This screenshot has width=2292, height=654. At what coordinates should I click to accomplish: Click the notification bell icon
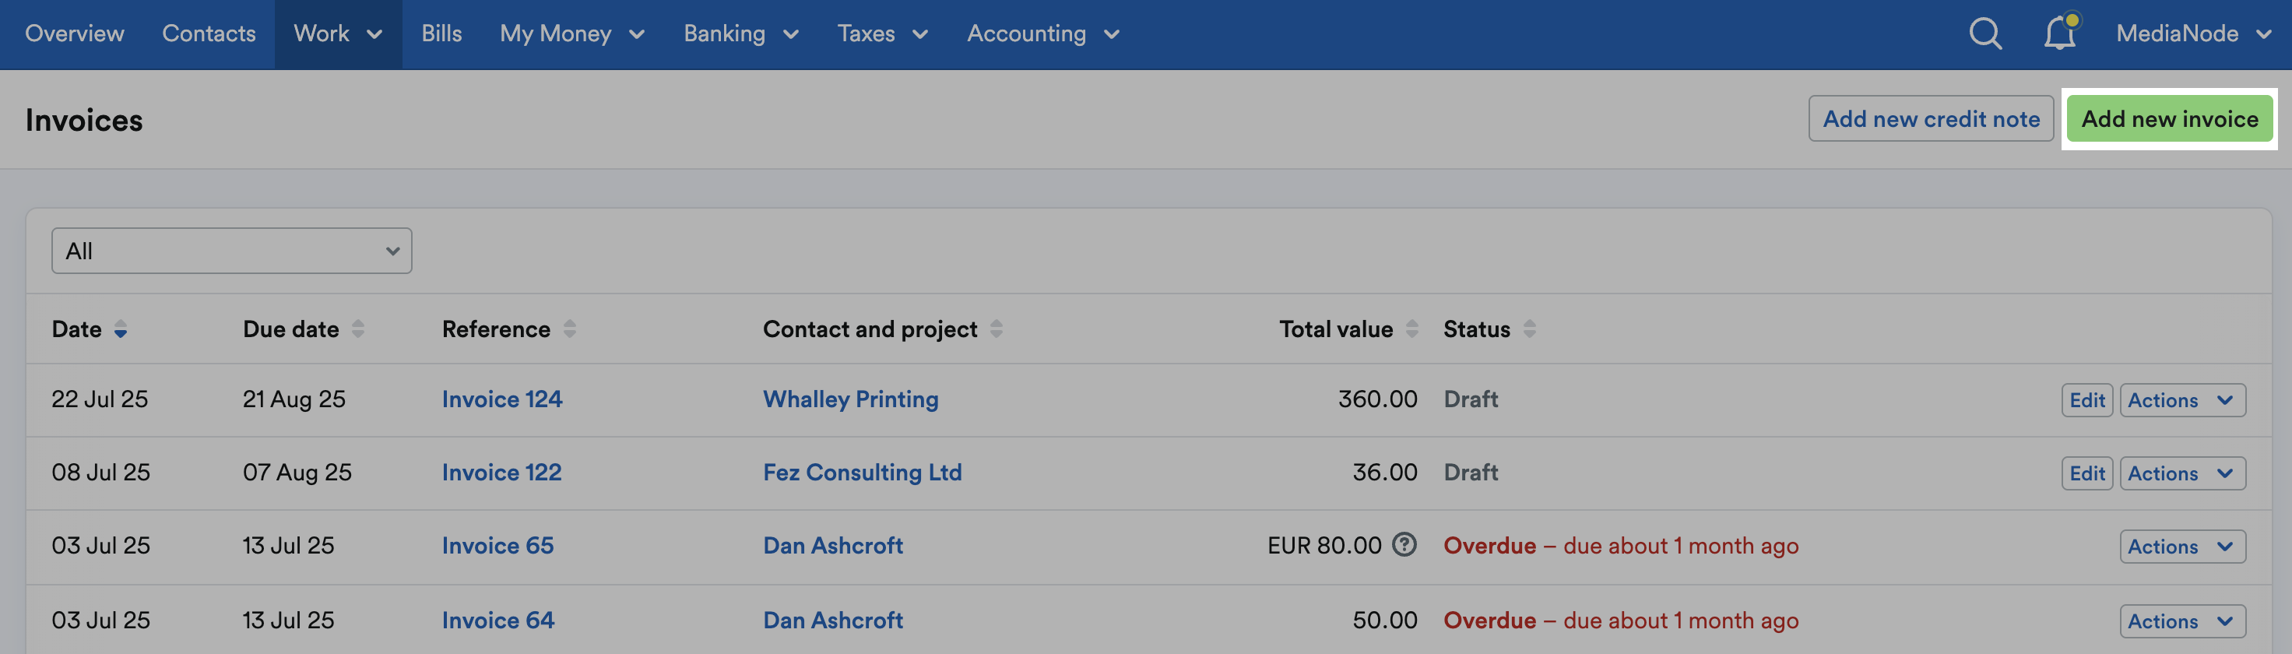click(x=2059, y=33)
